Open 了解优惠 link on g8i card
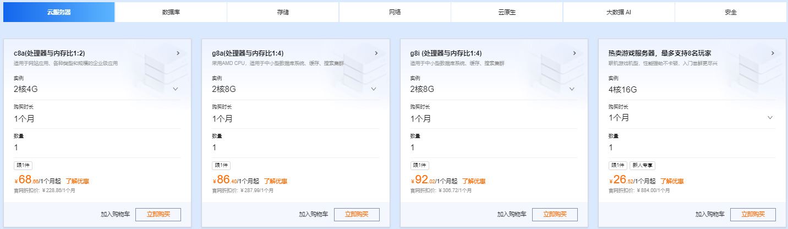Viewport: 788px width, 229px height. [x=474, y=181]
